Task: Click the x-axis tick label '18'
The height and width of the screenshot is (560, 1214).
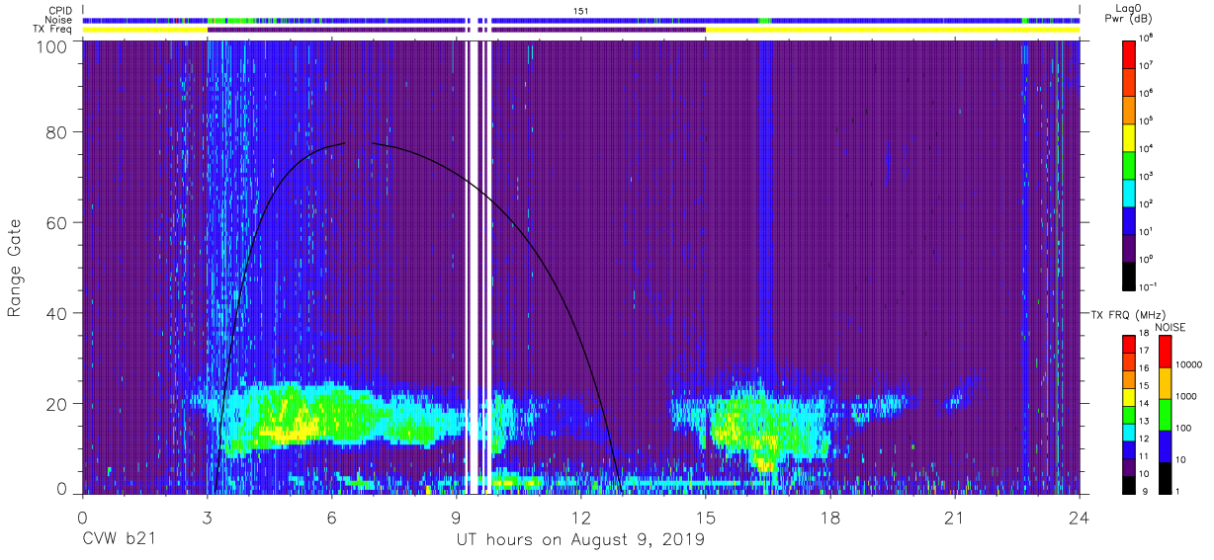Action: point(829,518)
